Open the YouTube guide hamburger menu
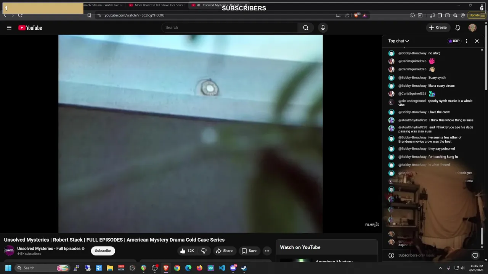488x274 pixels. (9, 27)
